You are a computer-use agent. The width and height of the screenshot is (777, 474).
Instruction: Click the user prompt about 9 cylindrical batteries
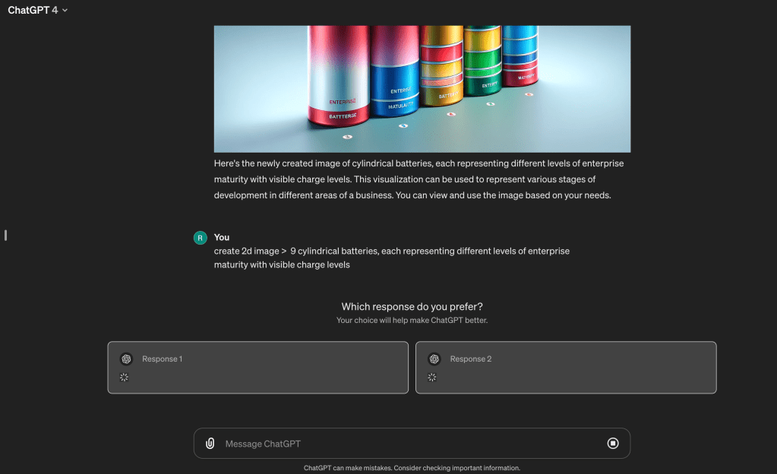coord(391,258)
